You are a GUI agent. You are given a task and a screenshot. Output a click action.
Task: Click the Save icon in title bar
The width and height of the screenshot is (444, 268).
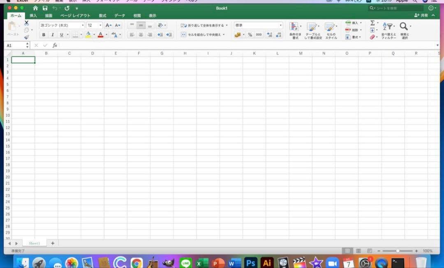pos(45,8)
